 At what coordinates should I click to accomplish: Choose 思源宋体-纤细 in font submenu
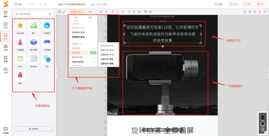(x=107, y=46)
